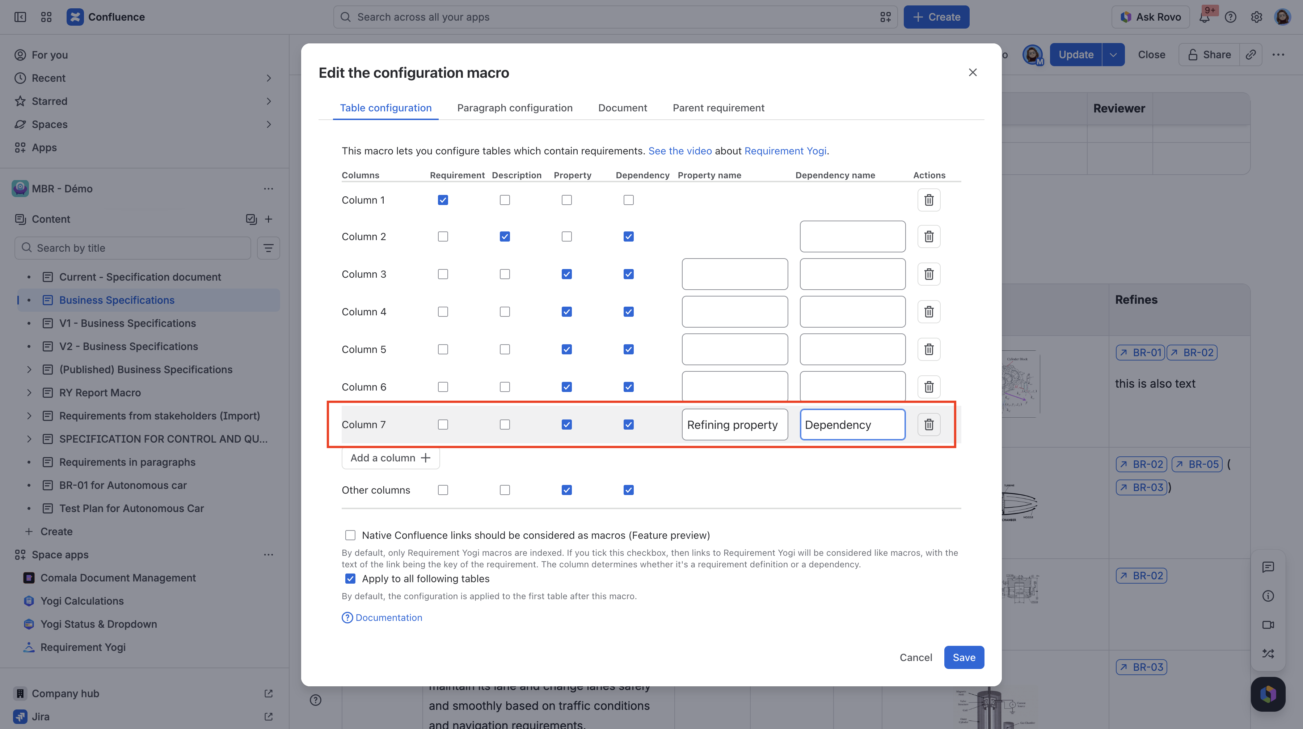Open the Documentation link
The width and height of the screenshot is (1303, 729).
(388, 617)
